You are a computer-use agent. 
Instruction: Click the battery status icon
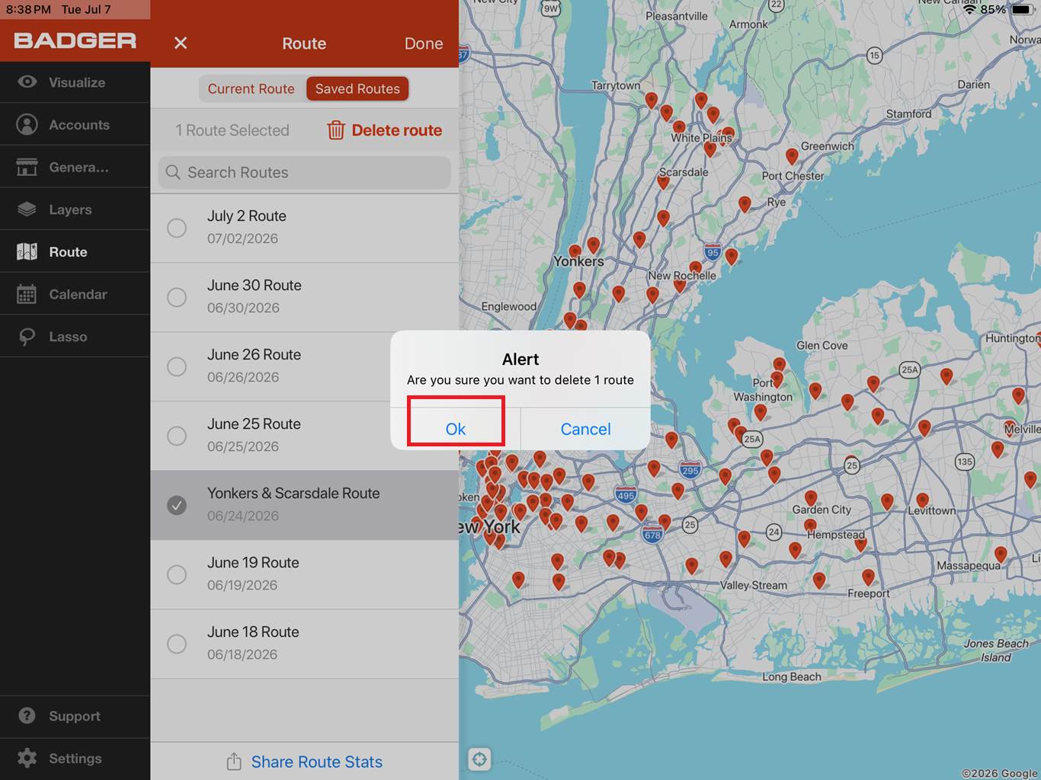point(1023,10)
